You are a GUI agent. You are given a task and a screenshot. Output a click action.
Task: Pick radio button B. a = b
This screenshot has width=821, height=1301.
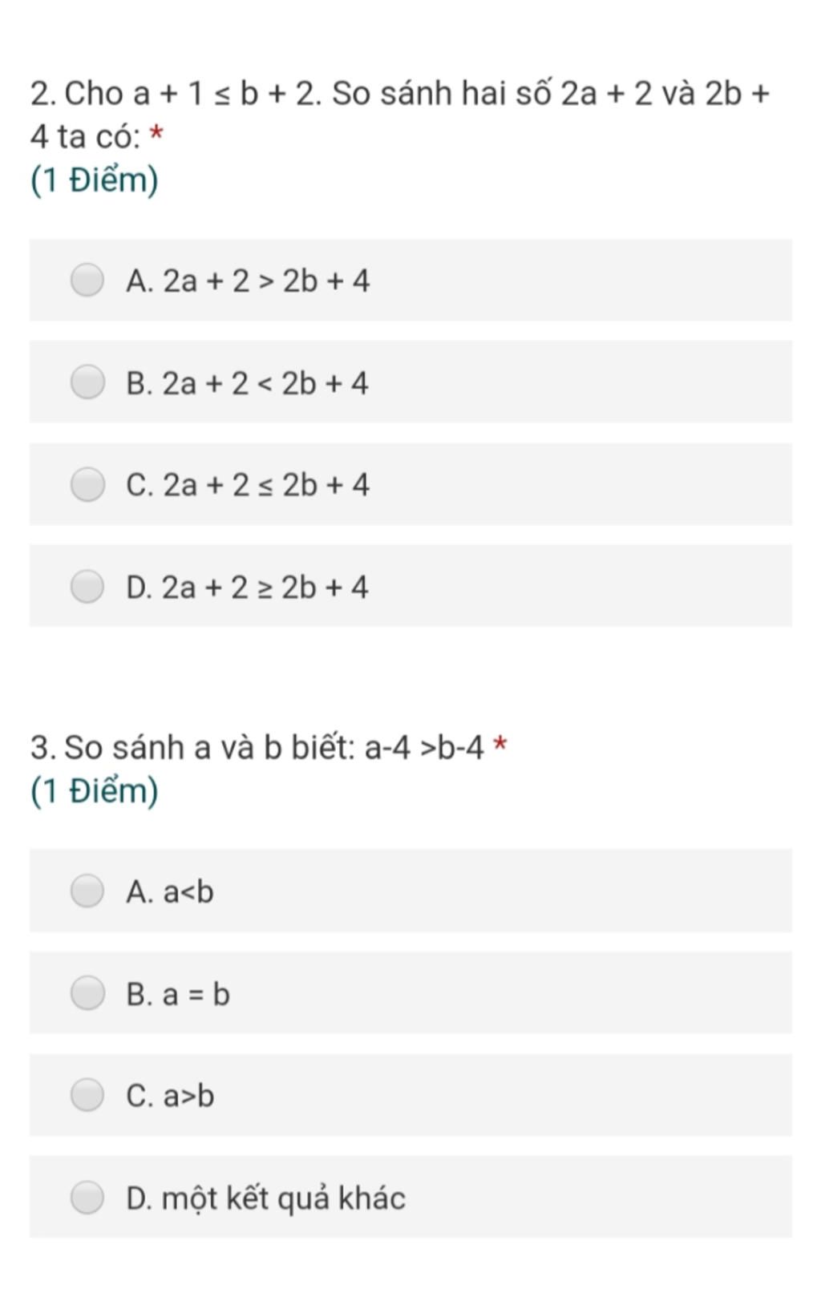click(87, 992)
